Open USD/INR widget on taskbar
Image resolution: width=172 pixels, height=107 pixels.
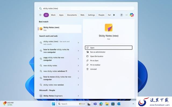tap(8, 104)
